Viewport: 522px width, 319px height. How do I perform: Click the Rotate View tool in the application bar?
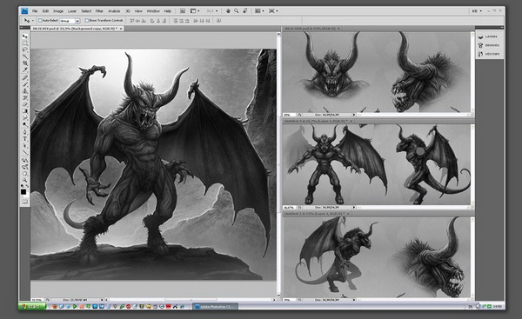[245, 11]
